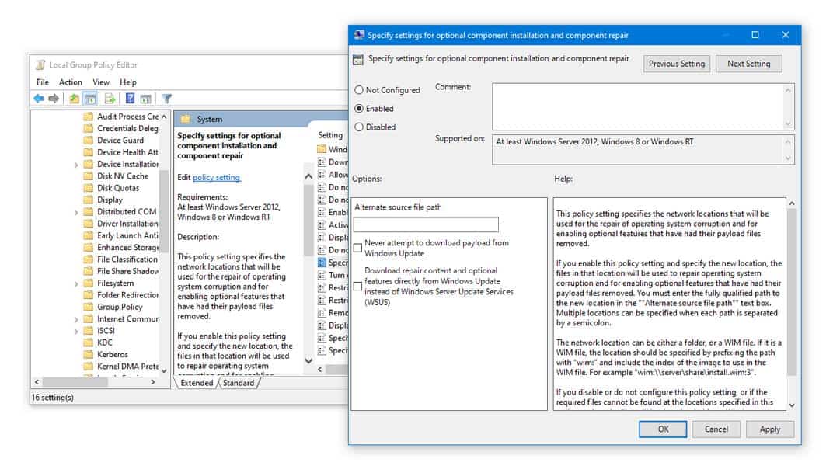Check Never attempt to download payload option
833x466 pixels.
click(x=358, y=248)
